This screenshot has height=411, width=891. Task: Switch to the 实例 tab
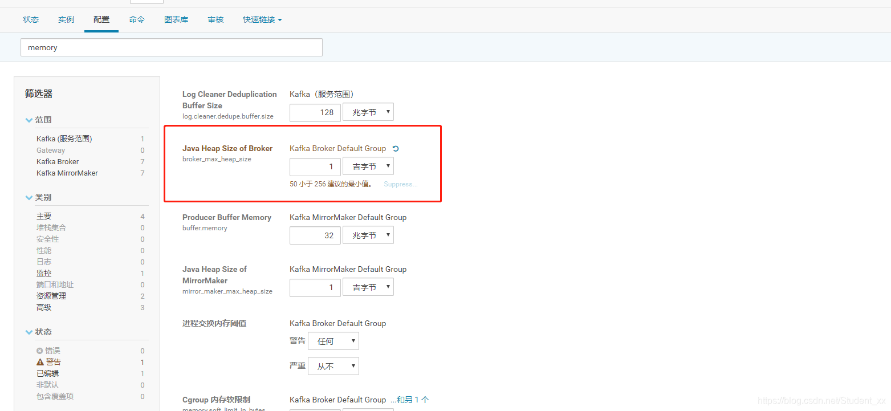click(66, 19)
